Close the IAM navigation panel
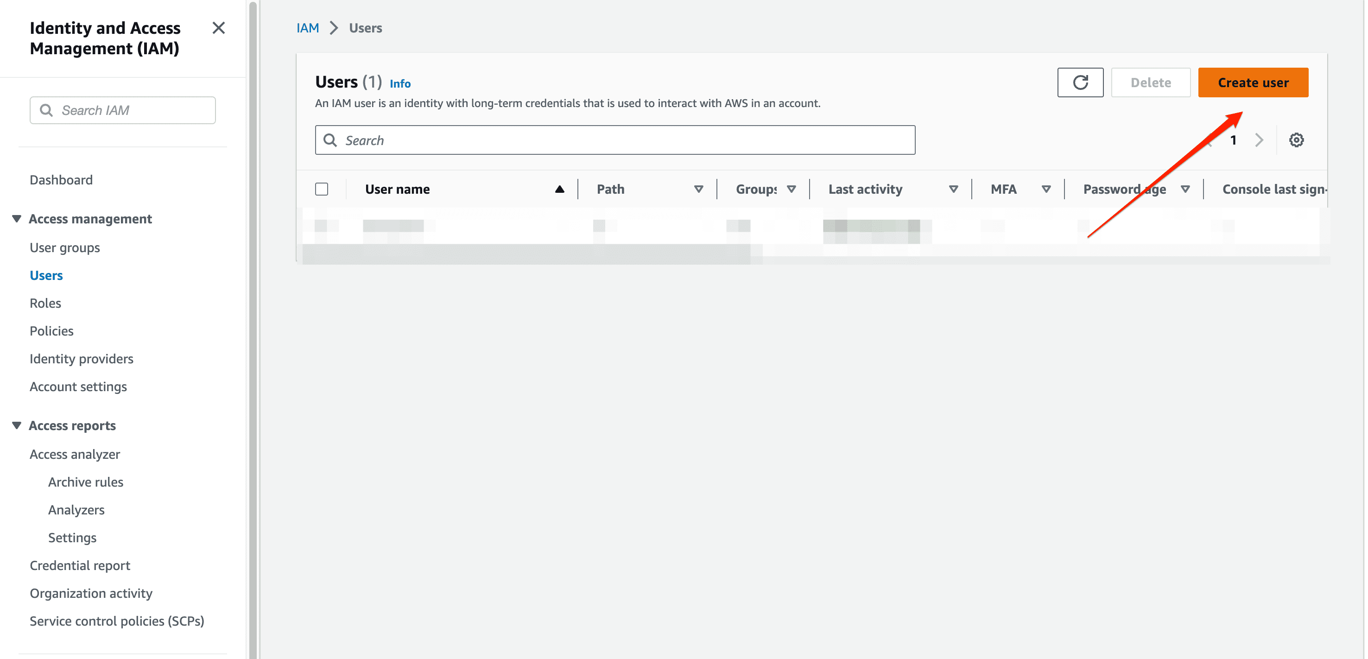Viewport: 1368px width, 659px height. pyautogui.click(x=218, y=28)
